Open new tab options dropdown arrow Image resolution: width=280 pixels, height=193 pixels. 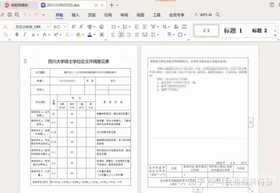click(117, 5)
